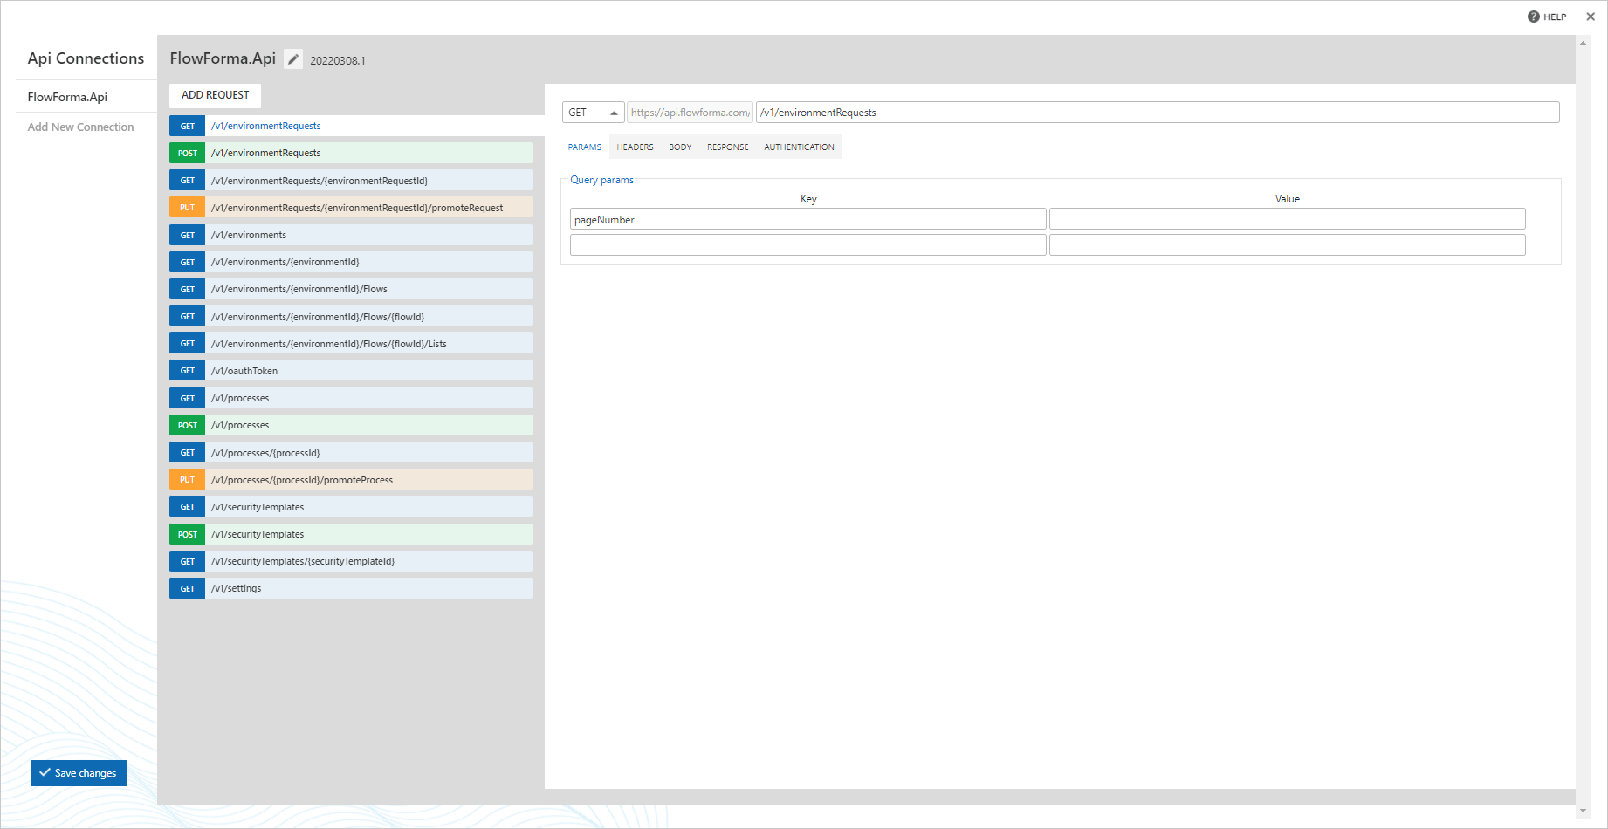Click the Save changes button
The image size is (1608, 829).
pos(79,773)
